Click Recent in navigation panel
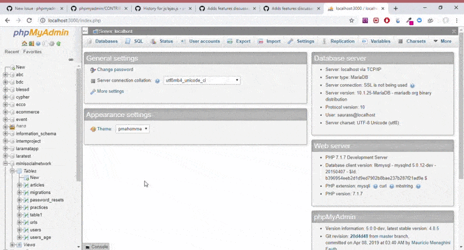The height and width of the screenshot is (250, 464). 12,52
